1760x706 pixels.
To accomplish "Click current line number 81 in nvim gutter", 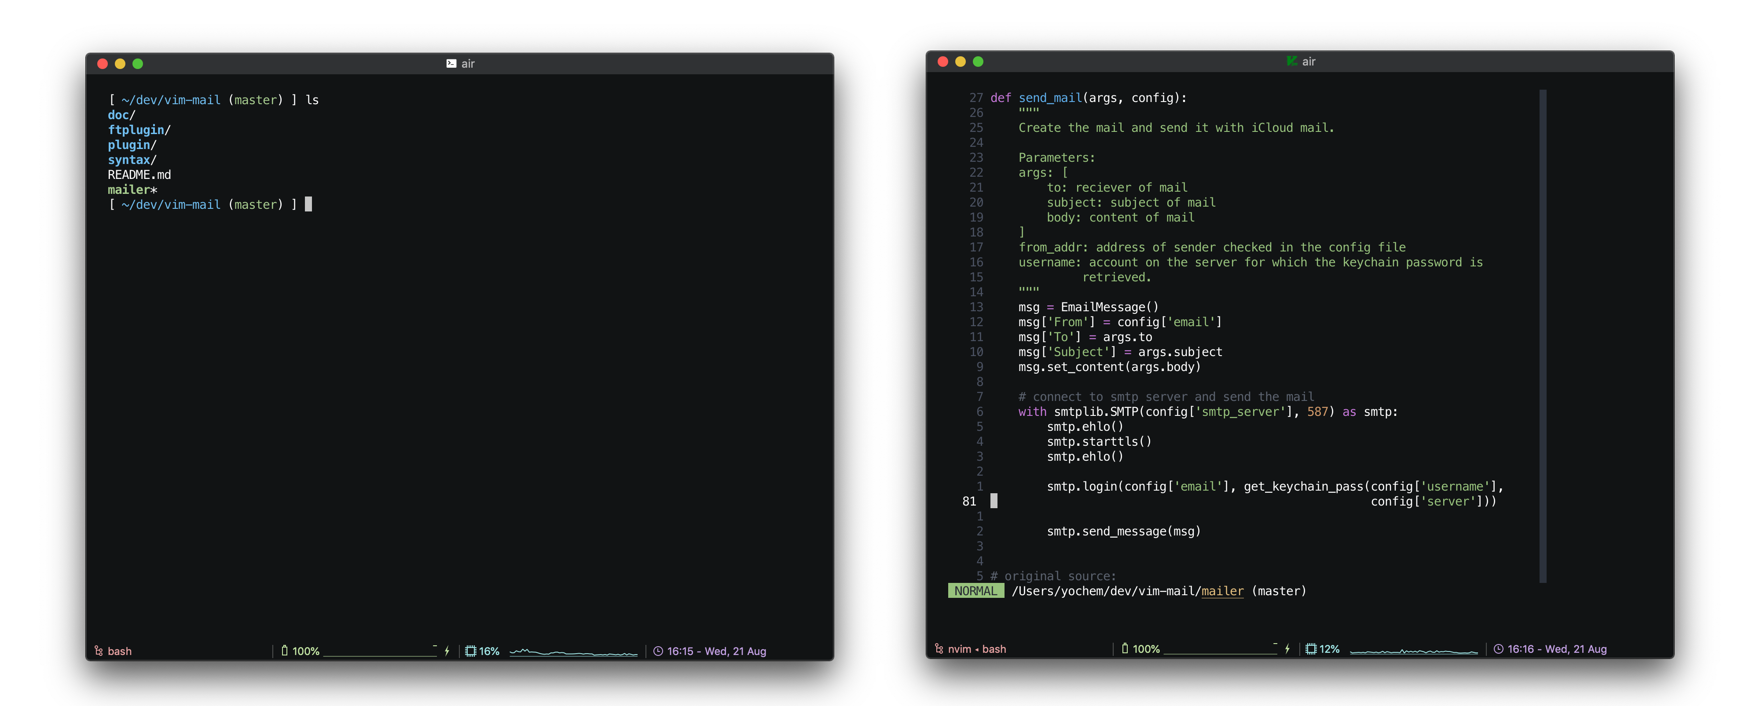I will point(969,501).
